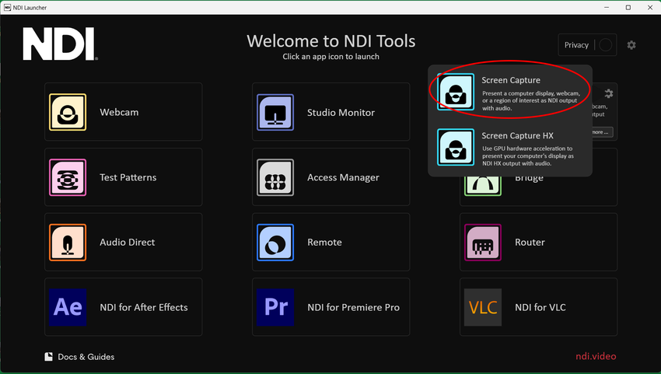The width and height of the screenshot is (661, 374).
Task: Open the Access Manager icon
Action: [275, 177]
